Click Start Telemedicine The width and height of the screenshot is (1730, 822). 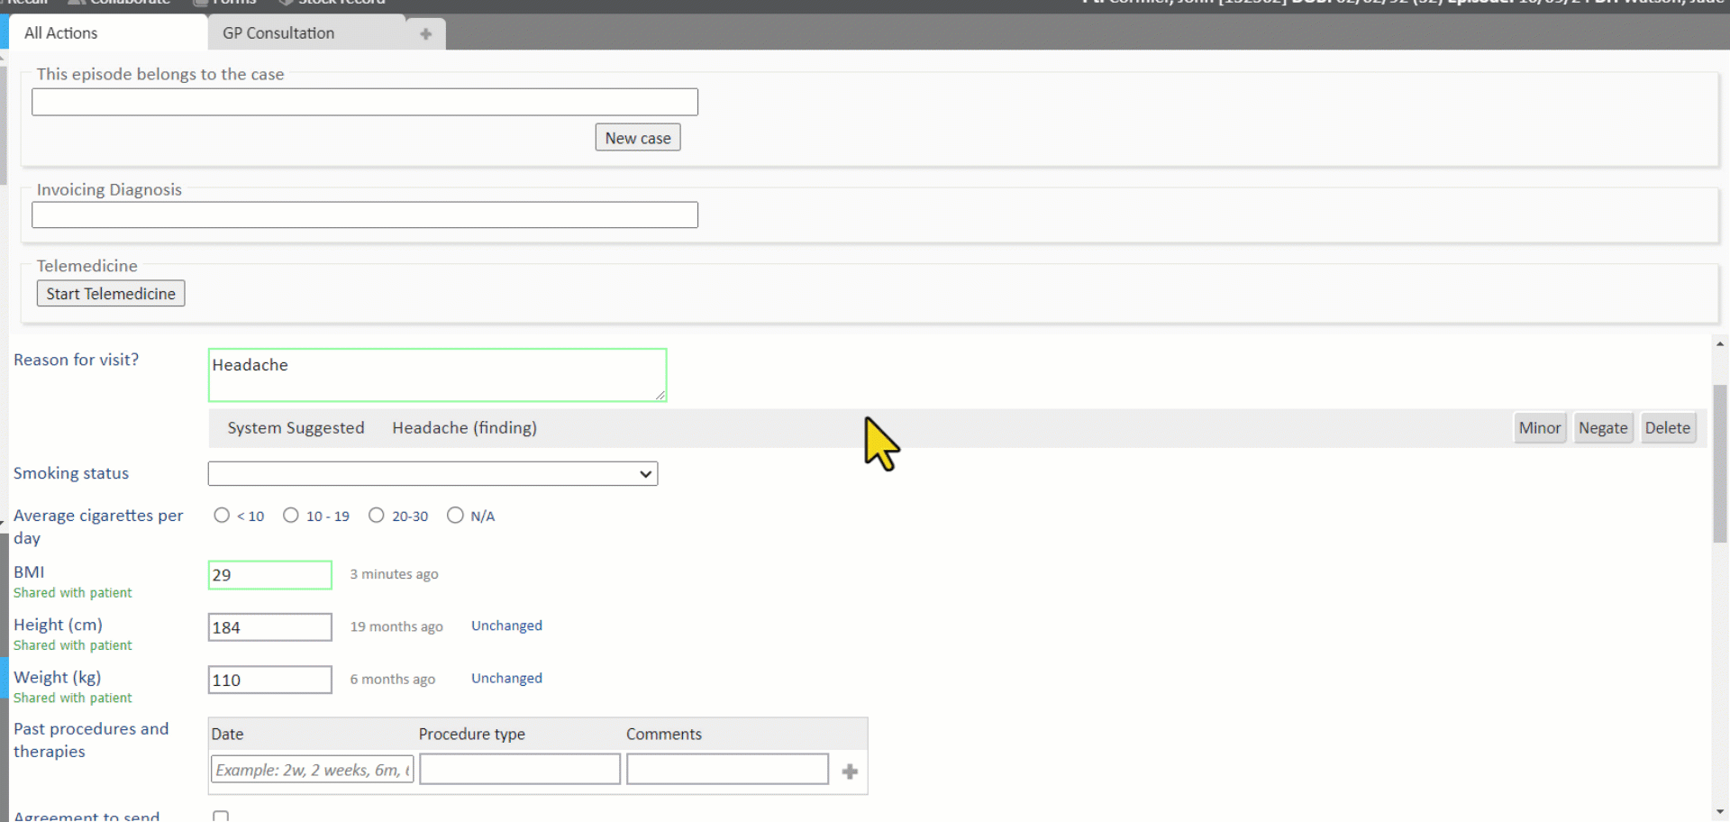point(111,294)
